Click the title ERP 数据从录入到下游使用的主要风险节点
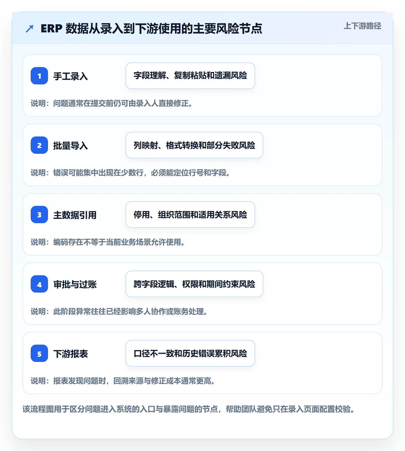This screenshot has height=451, width=405. tap(151, 29)
